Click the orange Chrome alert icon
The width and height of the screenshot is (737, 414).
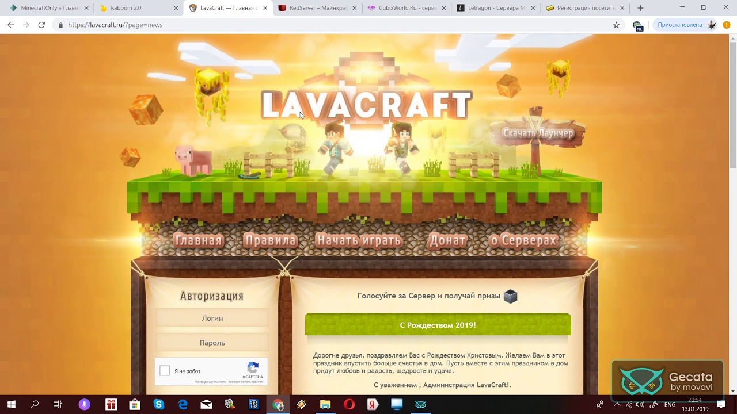(727, 25)
